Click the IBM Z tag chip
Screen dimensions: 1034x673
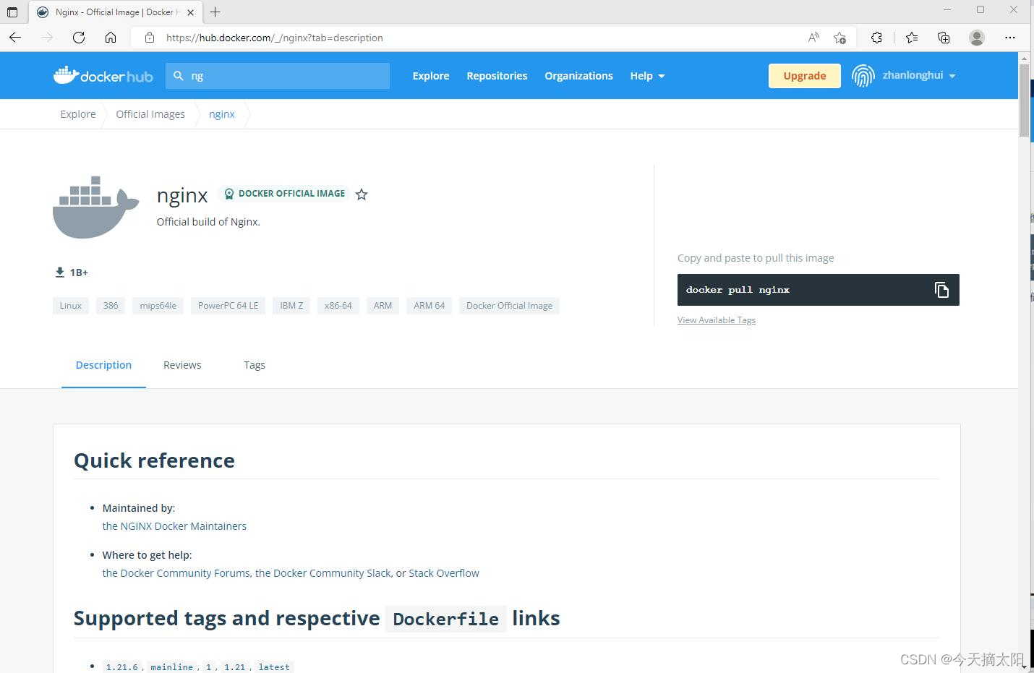[291, 306]
